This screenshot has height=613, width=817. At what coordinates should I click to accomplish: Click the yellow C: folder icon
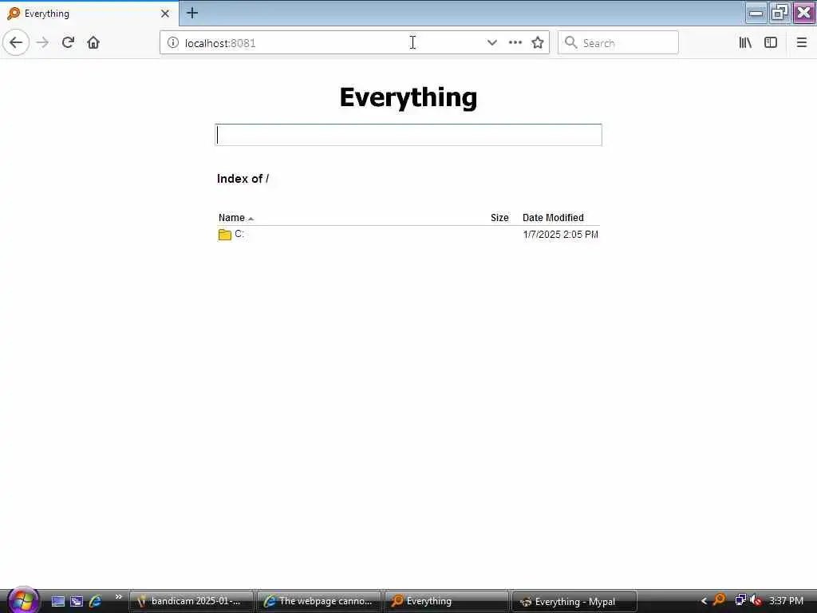pyautogui.click(x=224, y=235)
